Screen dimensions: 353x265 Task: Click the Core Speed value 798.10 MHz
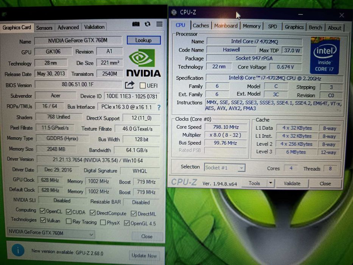(x=226, y=127)
